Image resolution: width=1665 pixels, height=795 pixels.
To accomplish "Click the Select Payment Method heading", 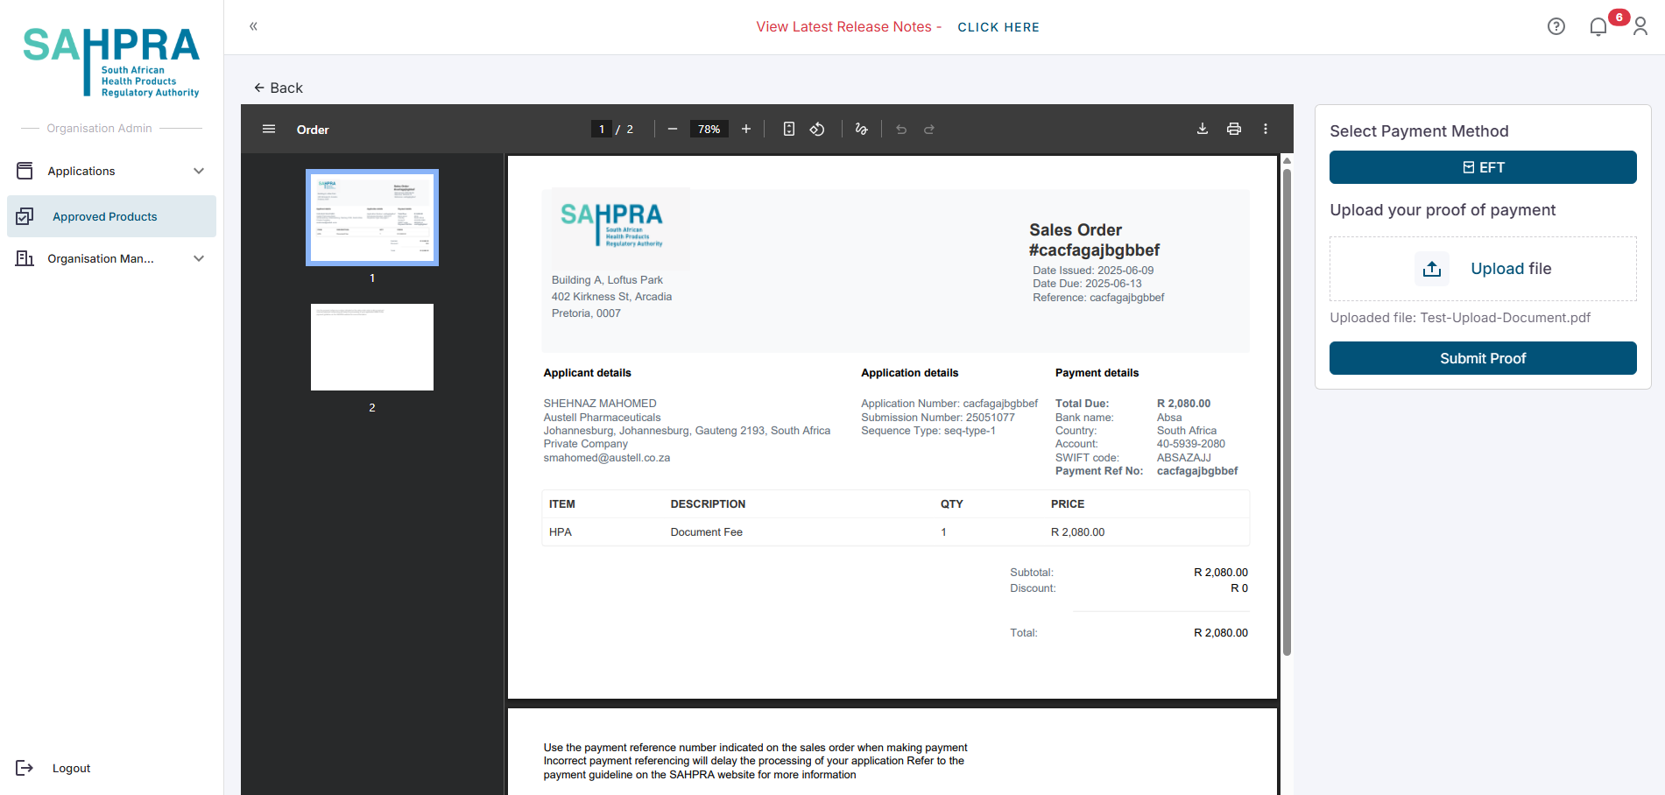I will click(1419, 131).
